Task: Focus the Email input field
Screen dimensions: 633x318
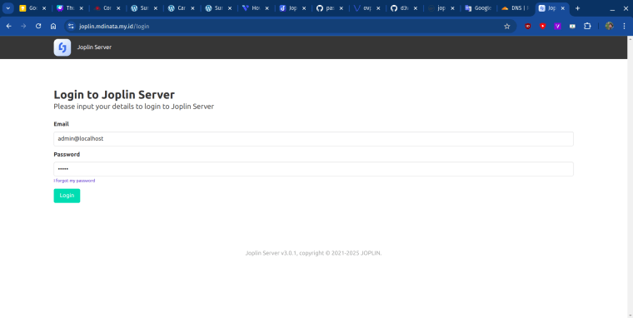Action: [x=313, y=139]
